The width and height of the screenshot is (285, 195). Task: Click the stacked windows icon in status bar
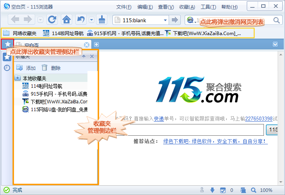[243, 190]
